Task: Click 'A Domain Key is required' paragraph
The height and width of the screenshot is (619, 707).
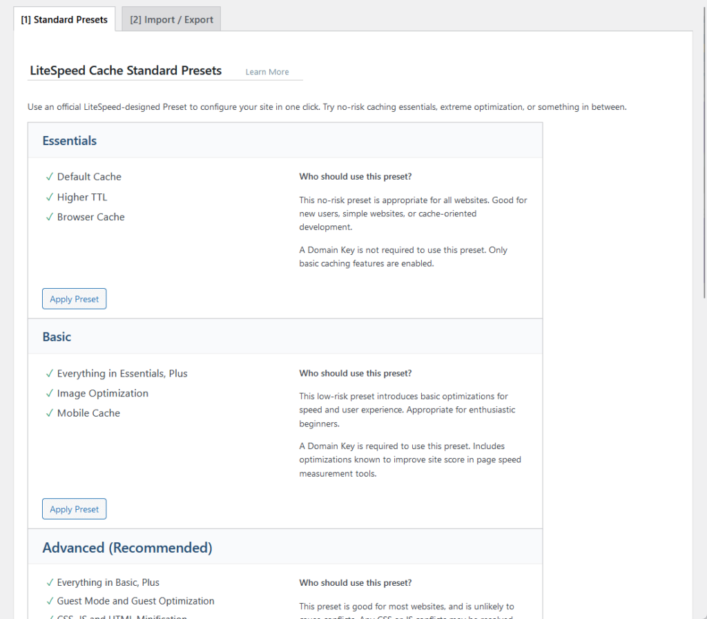Action: click(410, 459)
